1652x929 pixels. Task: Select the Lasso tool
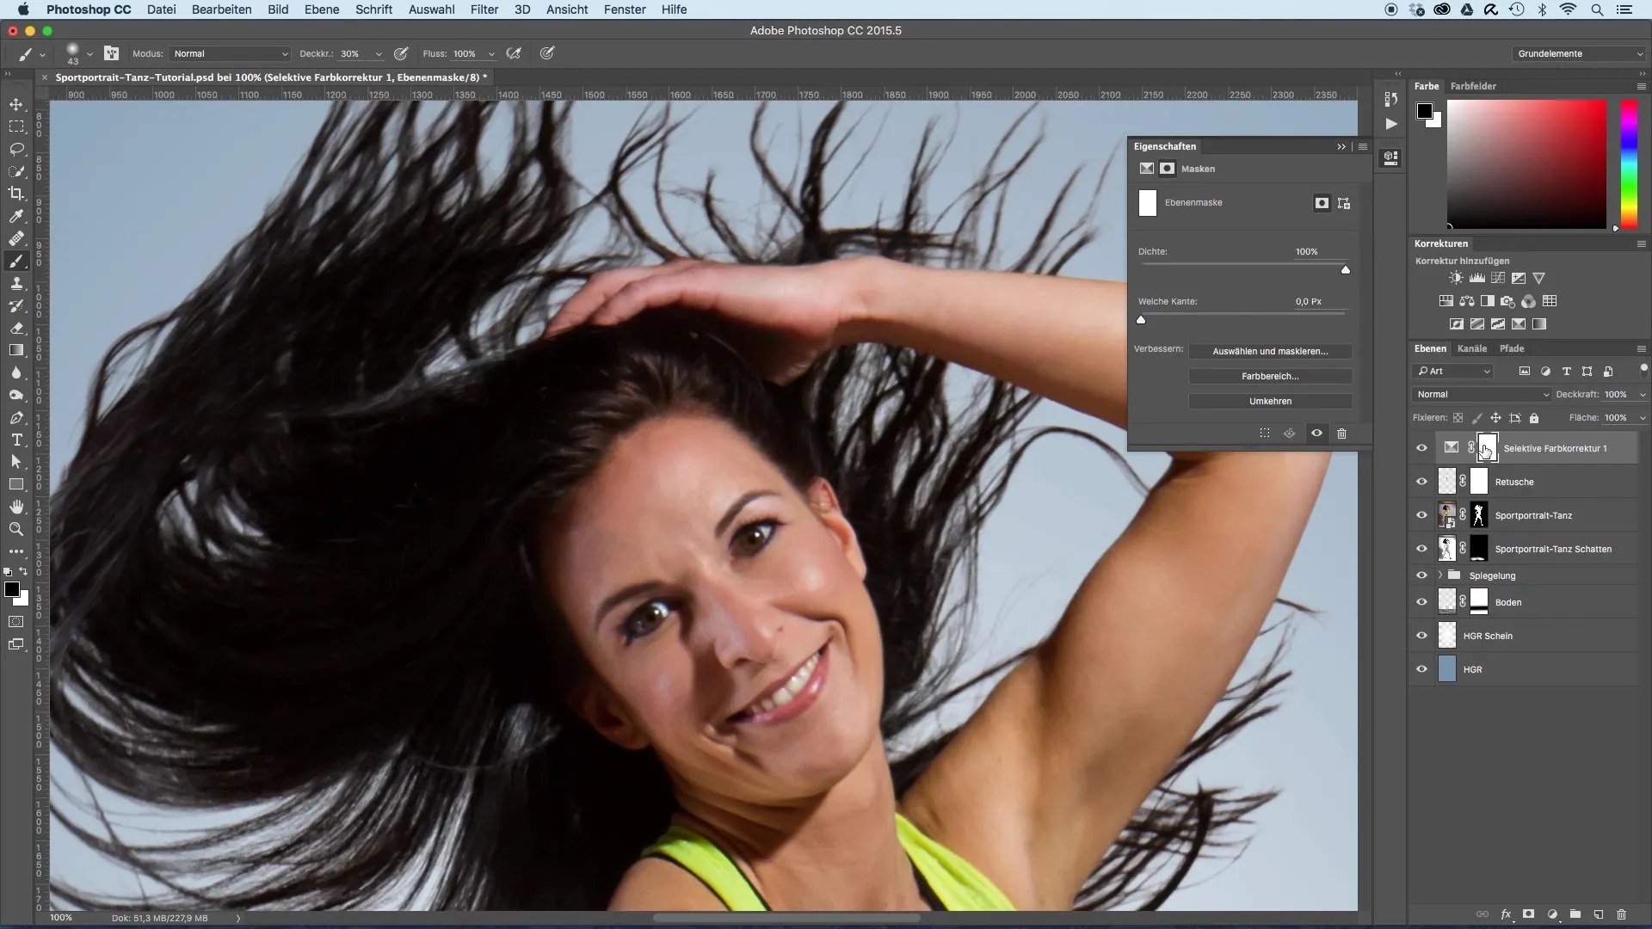pyautogui.click(x=16, y=149)
